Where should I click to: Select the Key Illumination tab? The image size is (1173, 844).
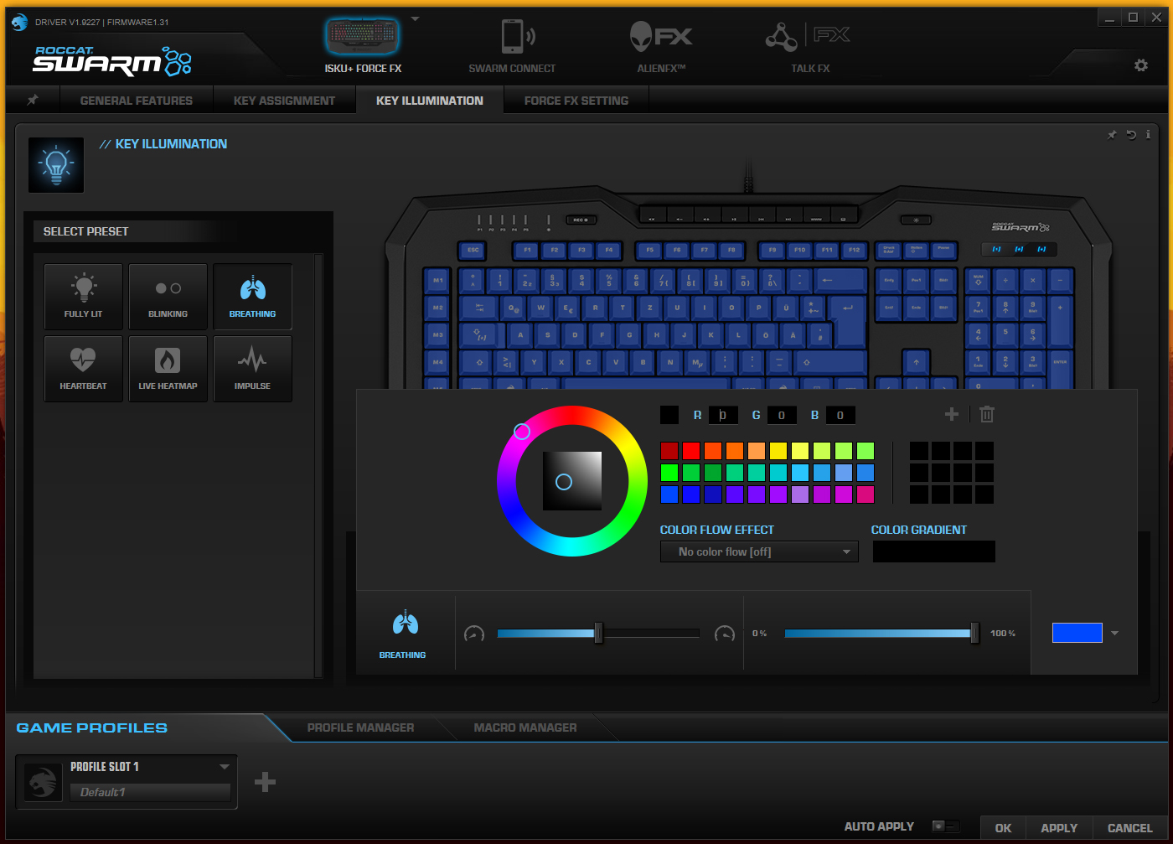click(x=430, y=101)
